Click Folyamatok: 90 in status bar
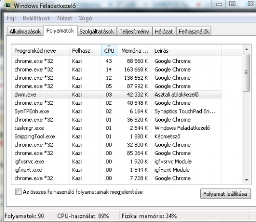 coord(24,216)
